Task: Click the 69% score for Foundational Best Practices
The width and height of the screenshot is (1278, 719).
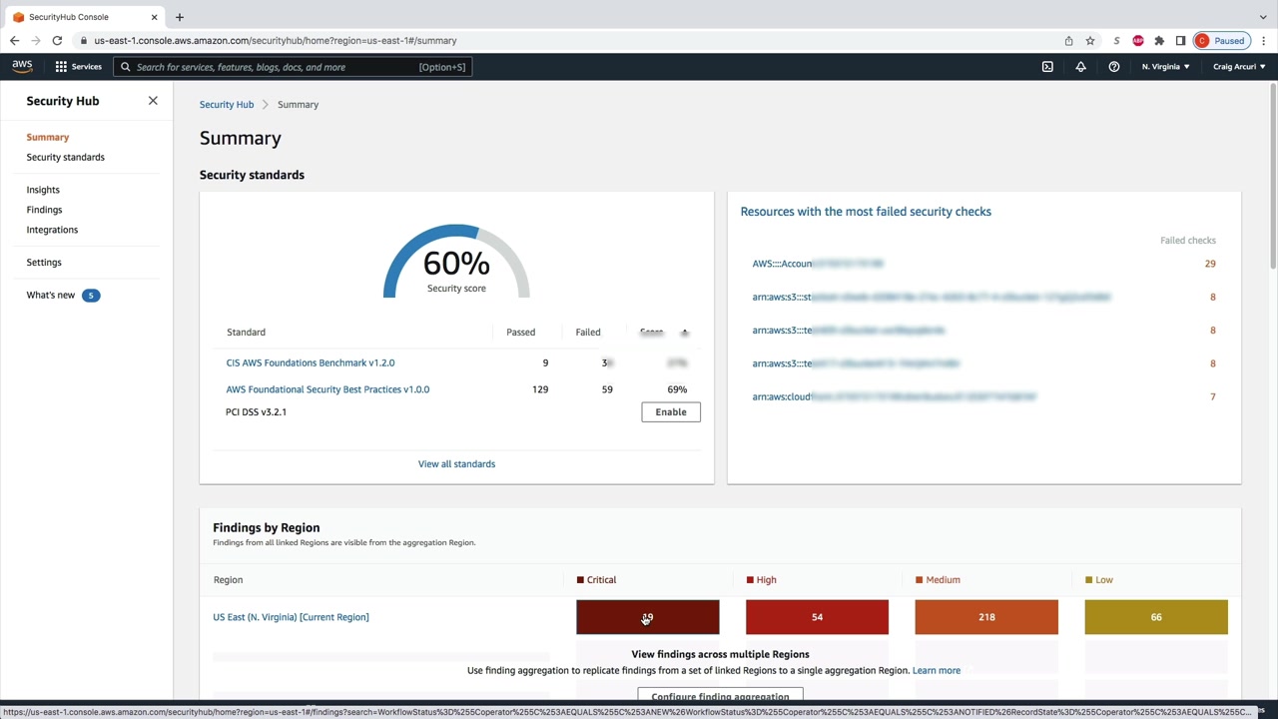Action: point(677,389)
